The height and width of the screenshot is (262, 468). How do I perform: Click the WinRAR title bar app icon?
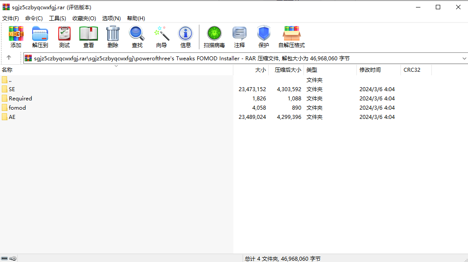coord(6,7)
